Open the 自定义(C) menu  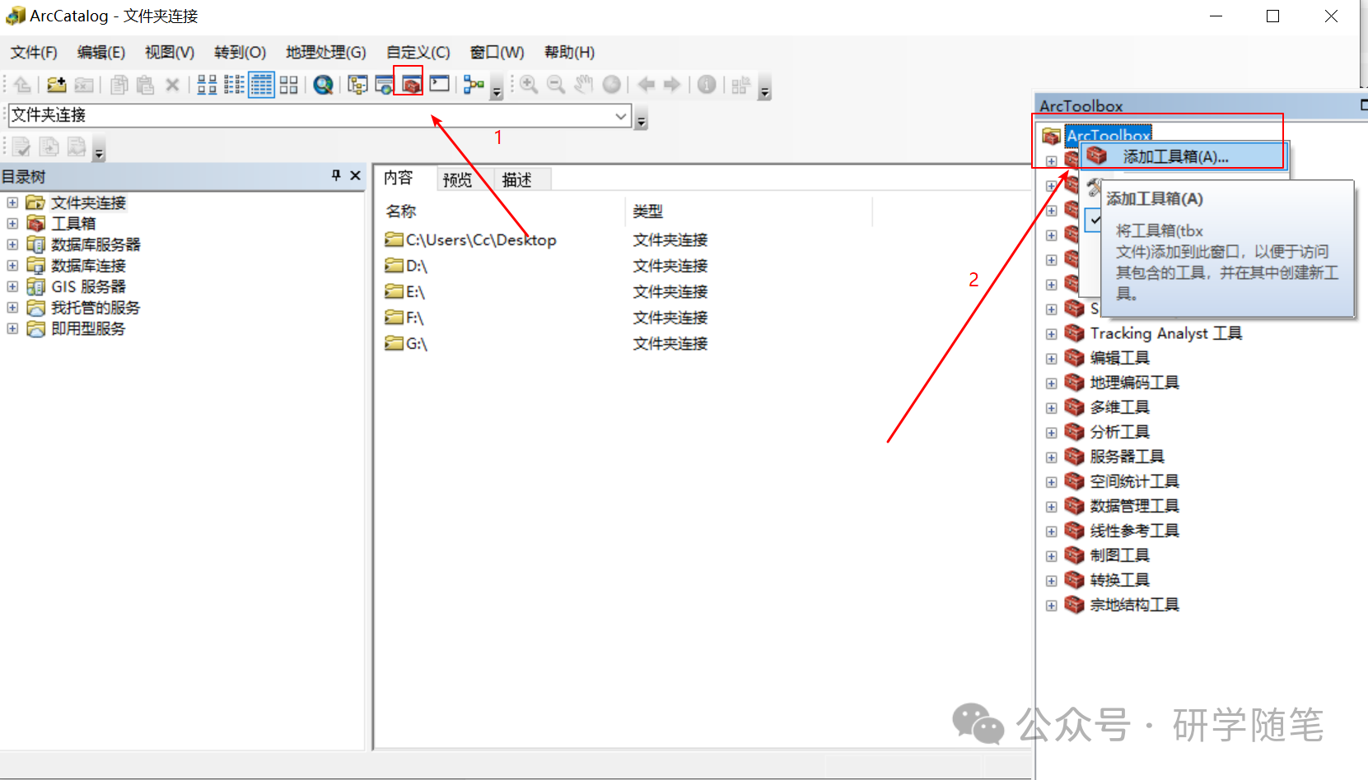coord(418,53)
